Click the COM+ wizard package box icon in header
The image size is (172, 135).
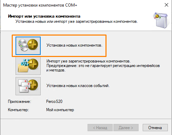[161, 20]
